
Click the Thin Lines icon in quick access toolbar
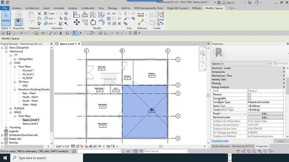[75, 33]
